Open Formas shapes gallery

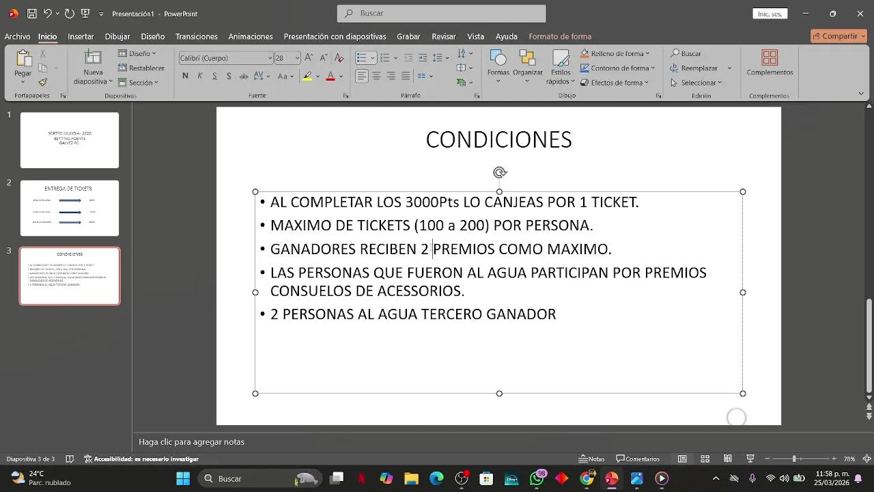point(498,66)
